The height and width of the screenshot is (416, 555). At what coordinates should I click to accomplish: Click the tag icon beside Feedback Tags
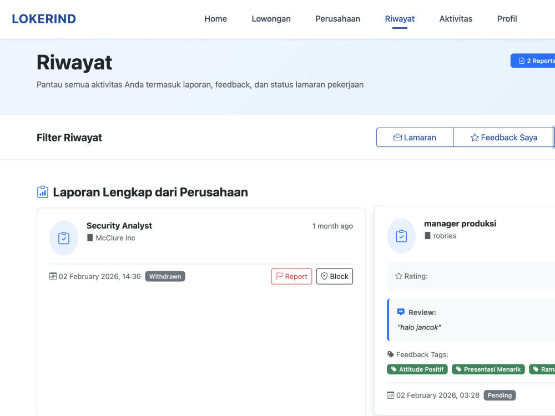(x=390, y=354)
